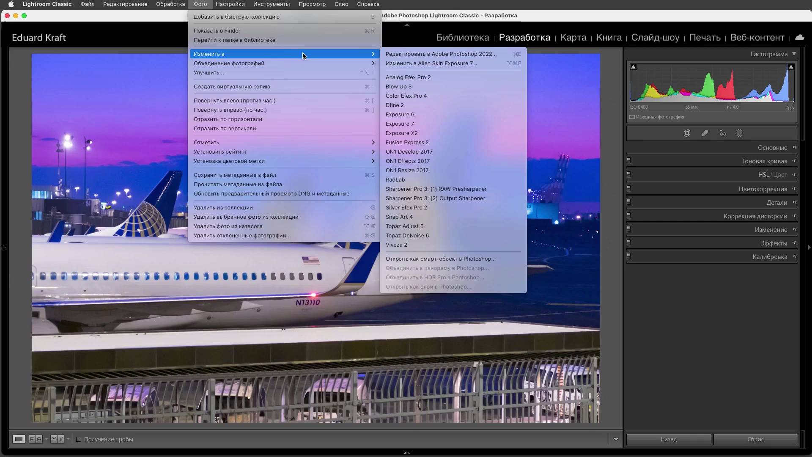
Task: Hide the right panel group with edge arrow
Action: [809, 247]
